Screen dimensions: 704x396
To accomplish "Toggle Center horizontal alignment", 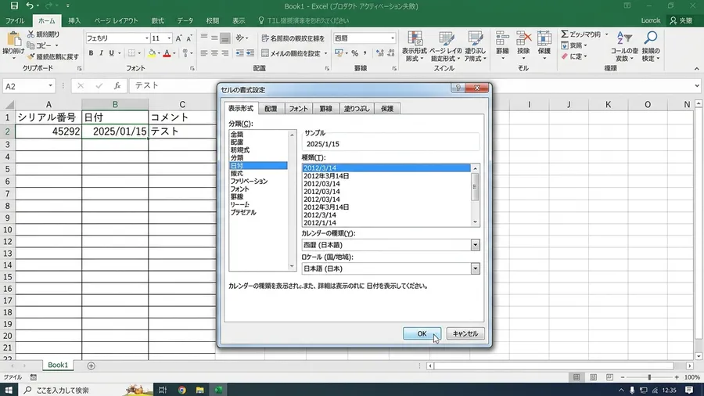I will coord(214,53).
